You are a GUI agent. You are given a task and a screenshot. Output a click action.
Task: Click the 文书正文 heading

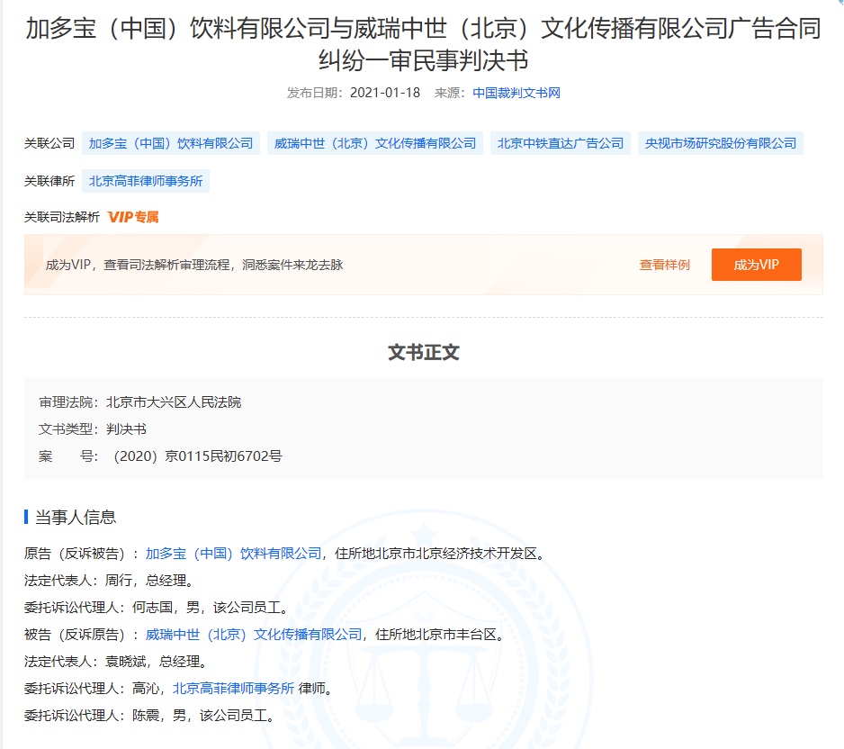coord(422,353)
